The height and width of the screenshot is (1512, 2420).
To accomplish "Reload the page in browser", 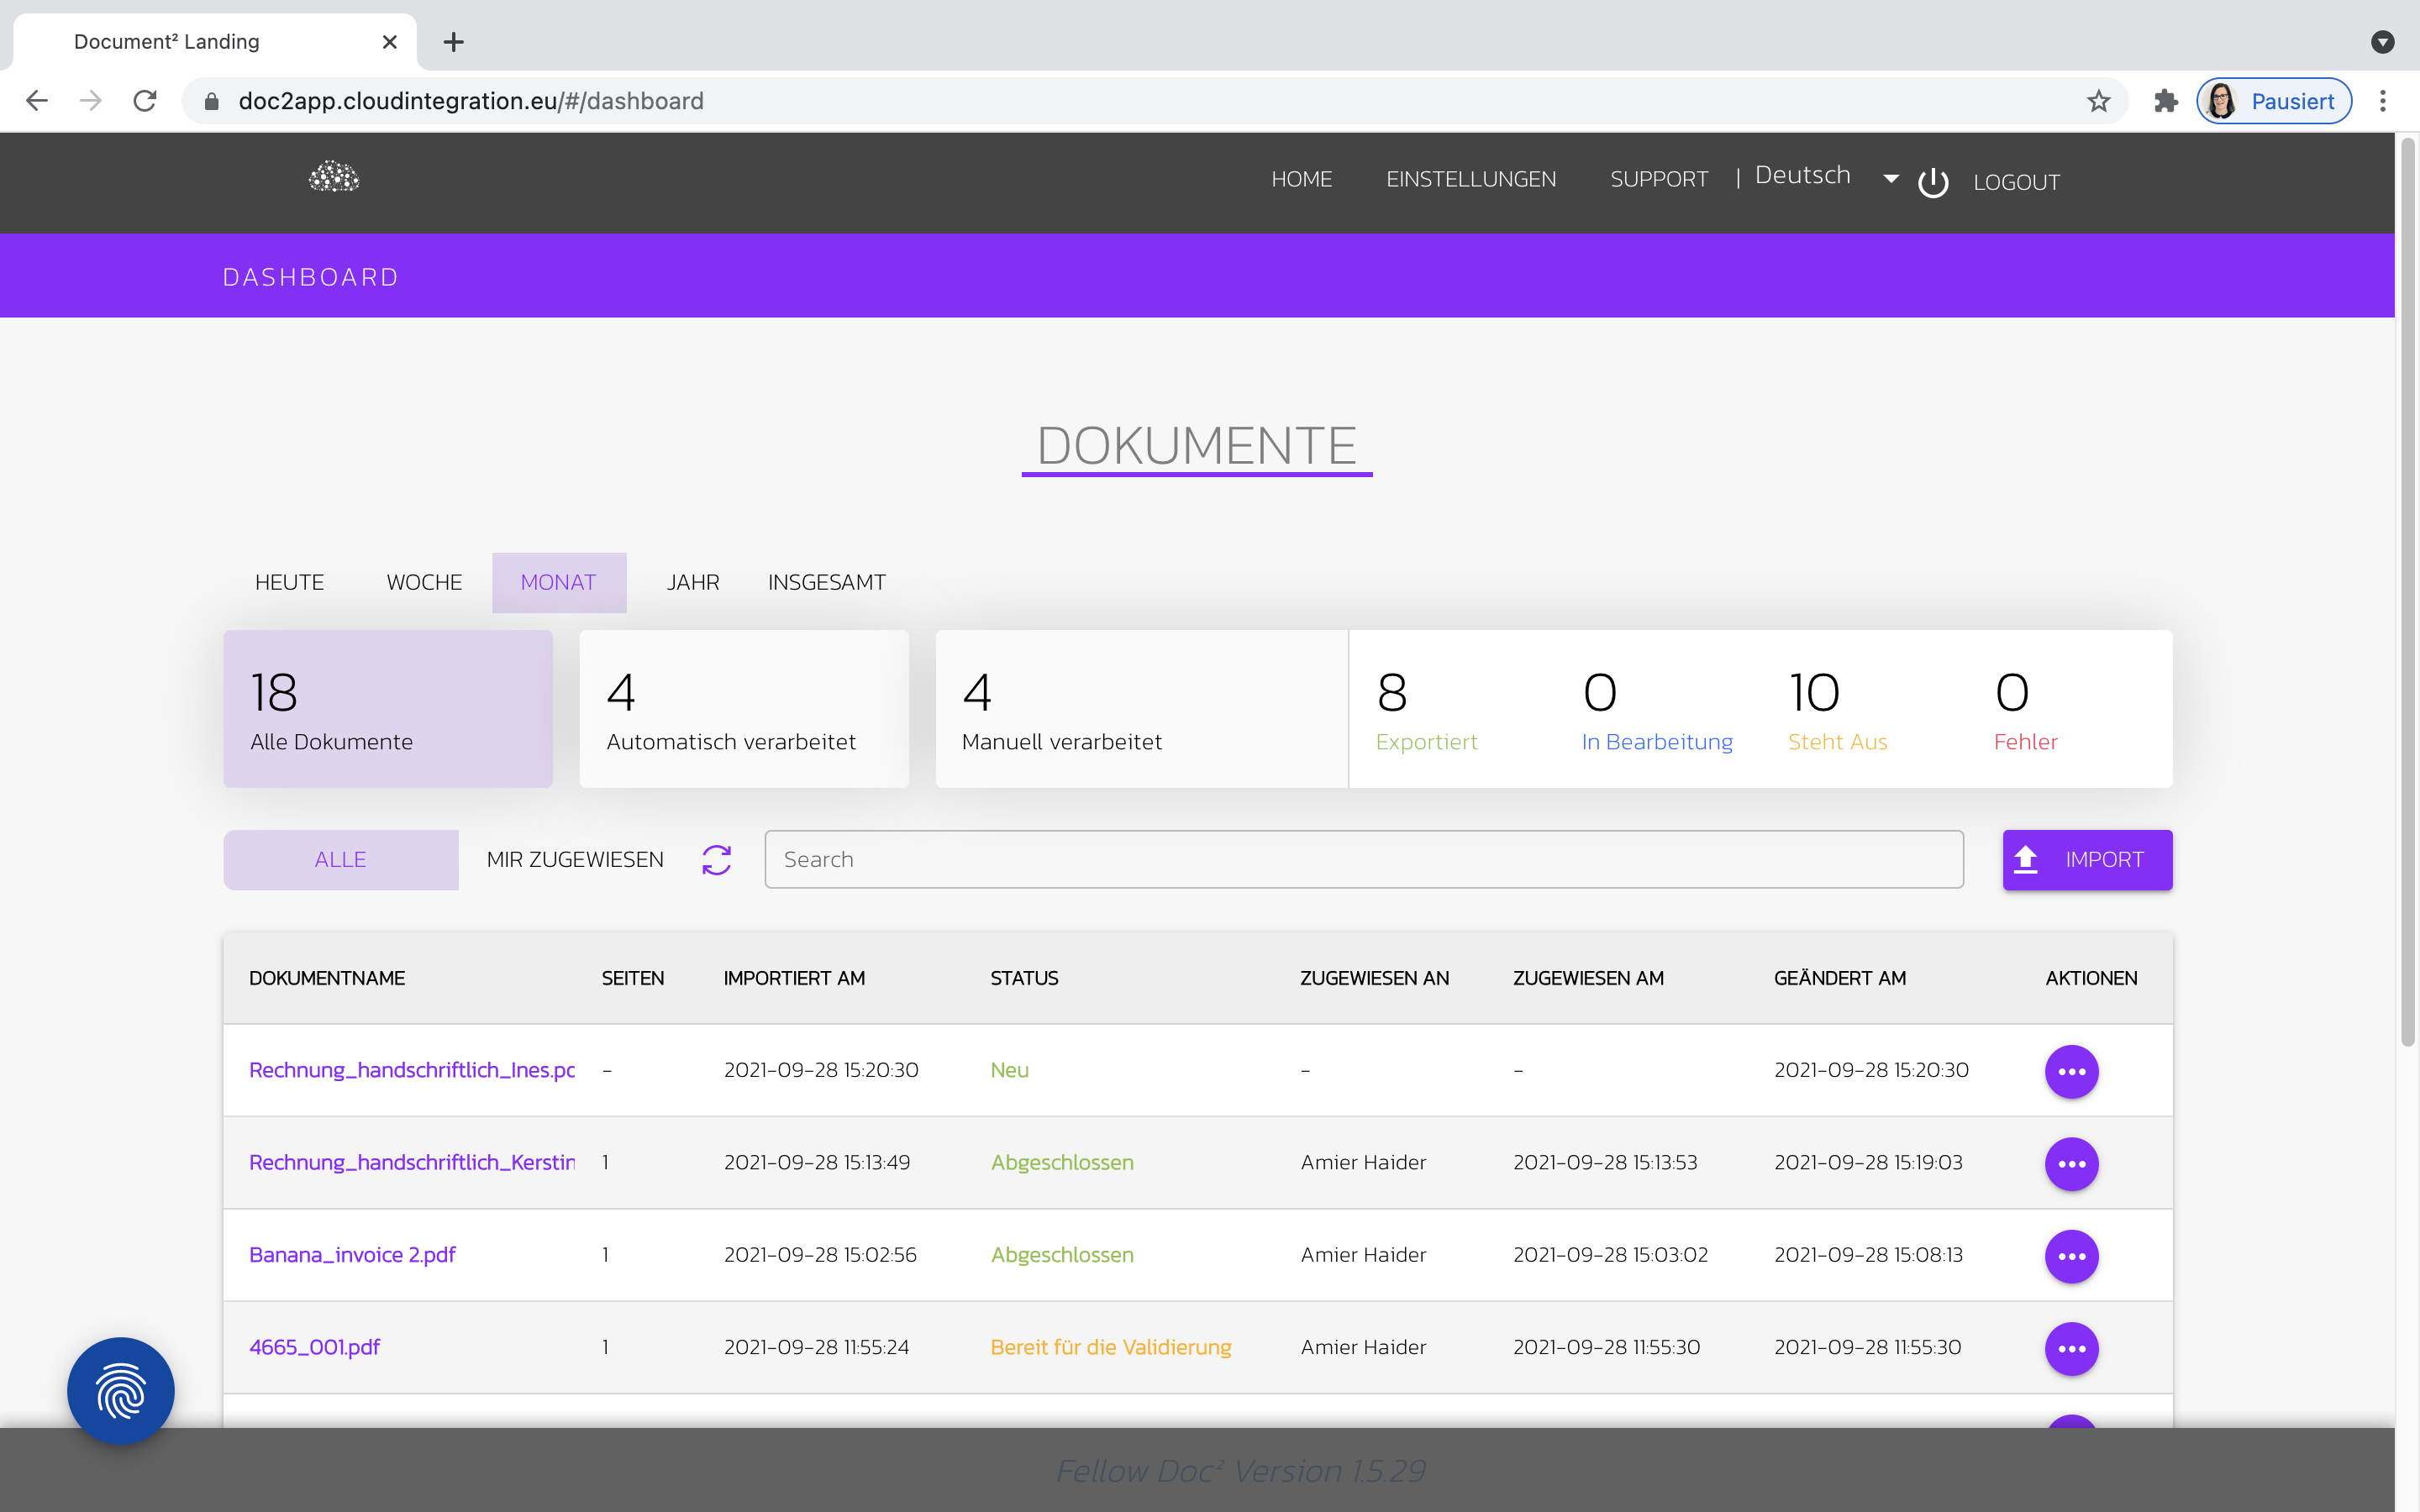I will pyautogui.click(x=145, y=101).
